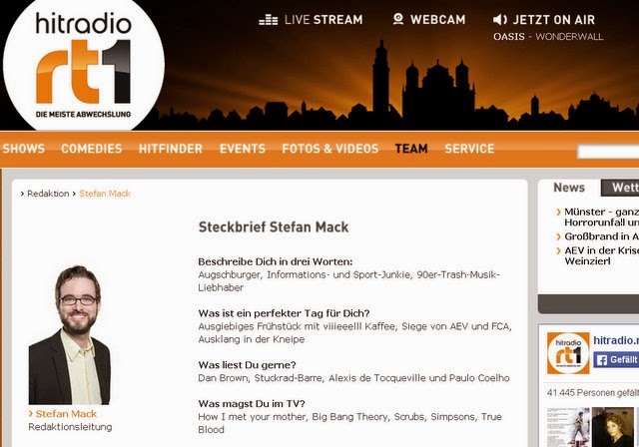Switch to the Wetter tab
The image size is (639, 447).
click(620, 188)
